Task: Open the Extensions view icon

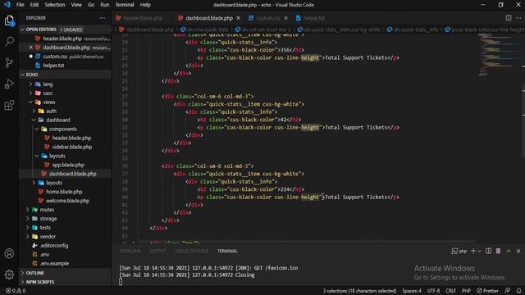Action: coord(9,105)
